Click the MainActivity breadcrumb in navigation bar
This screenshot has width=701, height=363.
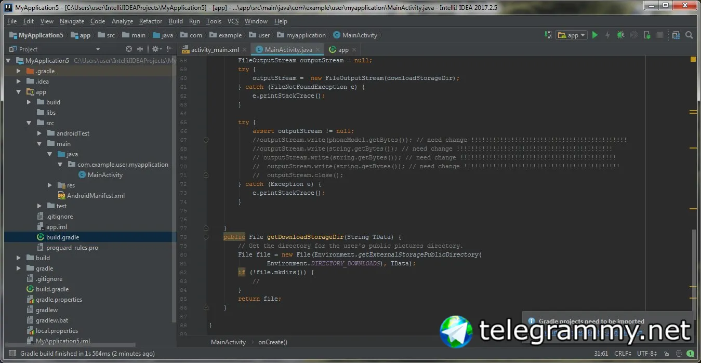[355, 35]
